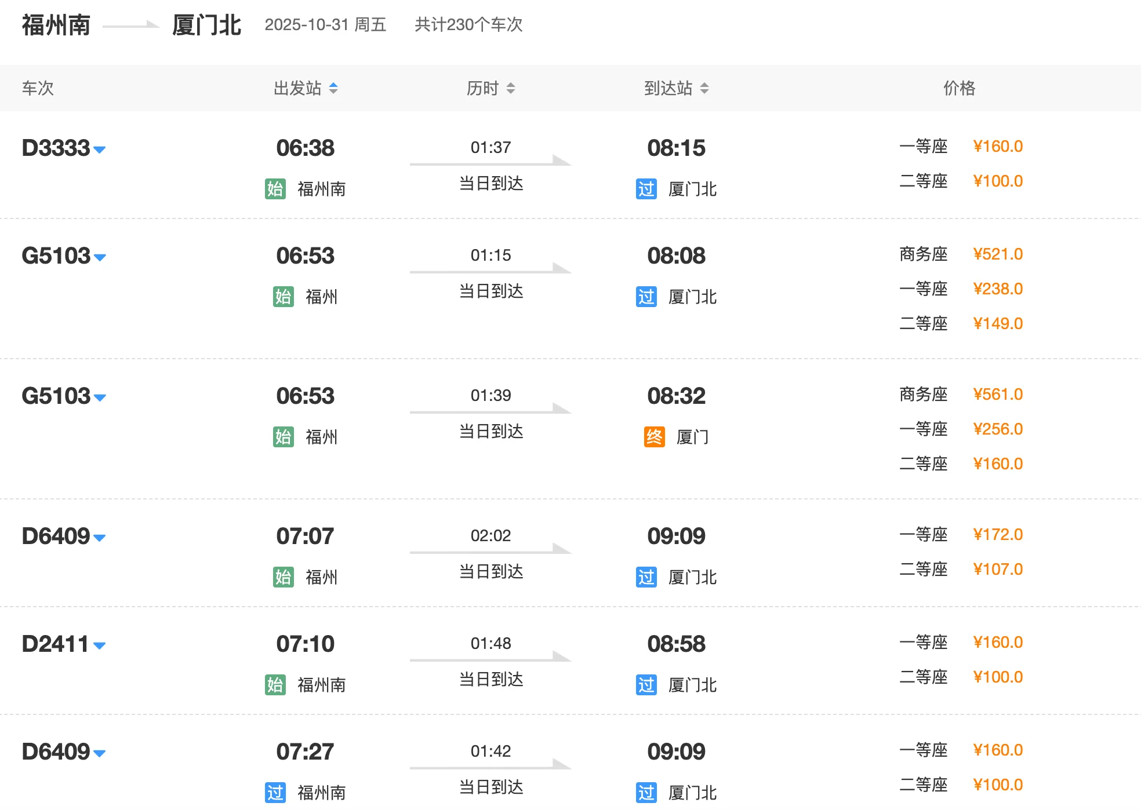Expand details for the first G5103 train
This screenshot has height=810, width=1141.
click(x=100, y=257)
